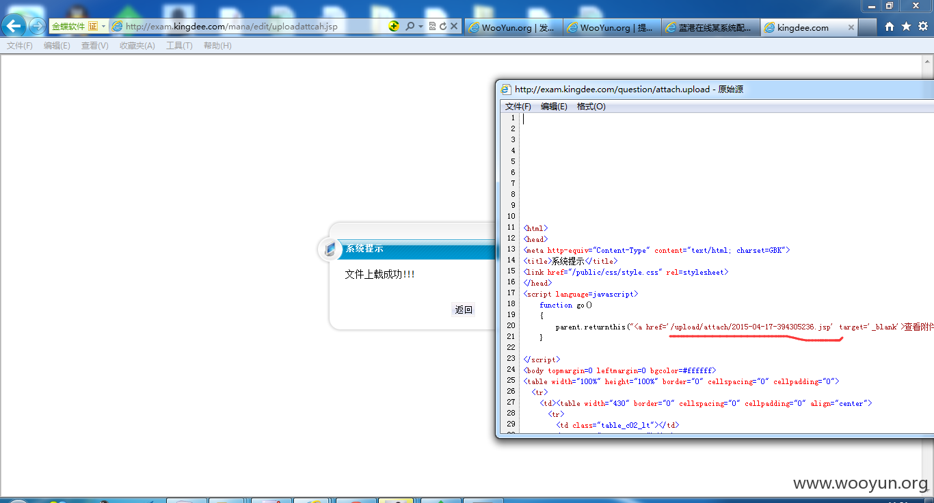
Task: Open the 金蝶软件 certificate identity badge
Action: [75, 26]
